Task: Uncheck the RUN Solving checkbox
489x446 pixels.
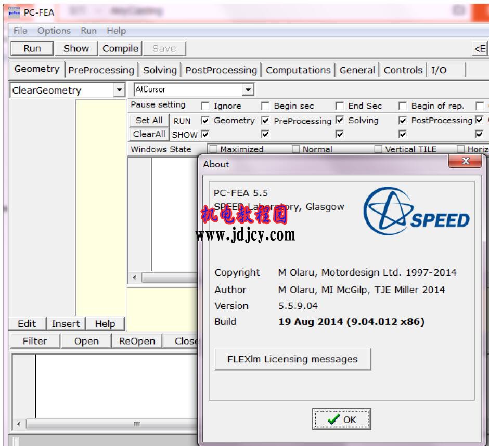Action: click(340, 120)
